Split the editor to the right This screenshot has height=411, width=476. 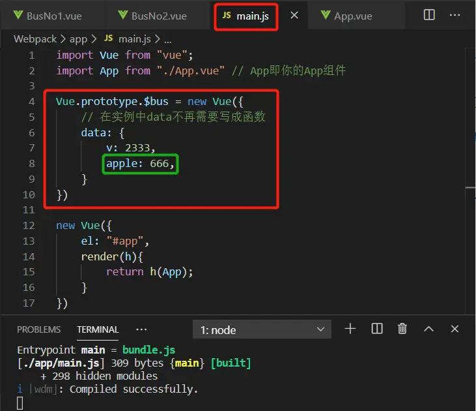429,14
